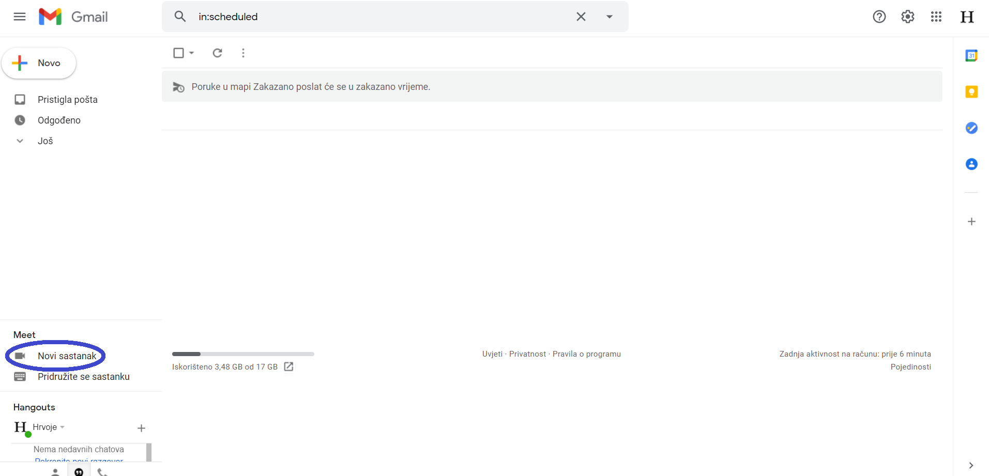Open Contacts in the side panel

pos(972,164)
